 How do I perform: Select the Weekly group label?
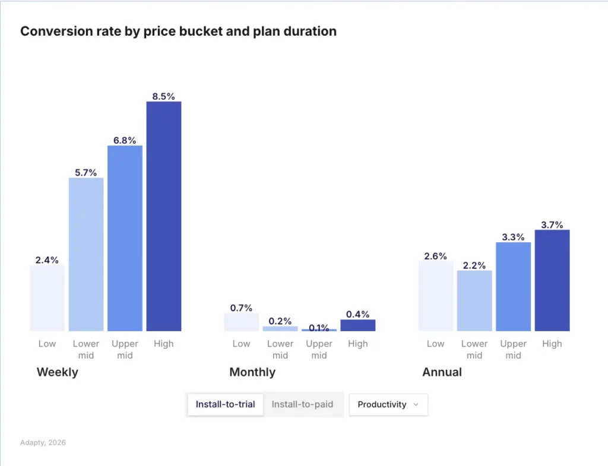[x=57, y=372]
